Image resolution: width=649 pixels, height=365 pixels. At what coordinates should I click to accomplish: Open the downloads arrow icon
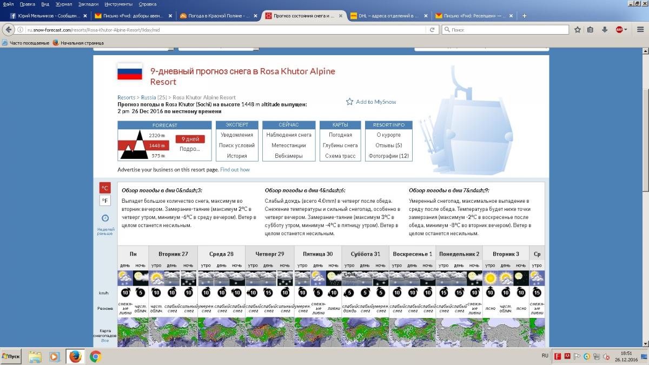pyautogui.click(x=605, y=30)
